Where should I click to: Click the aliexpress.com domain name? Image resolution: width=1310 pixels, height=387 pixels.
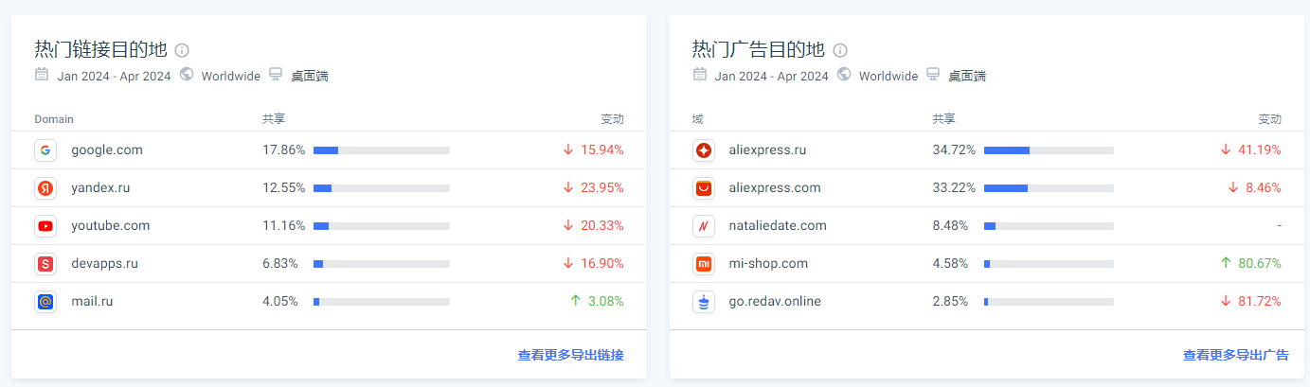(x=775, y=188)
